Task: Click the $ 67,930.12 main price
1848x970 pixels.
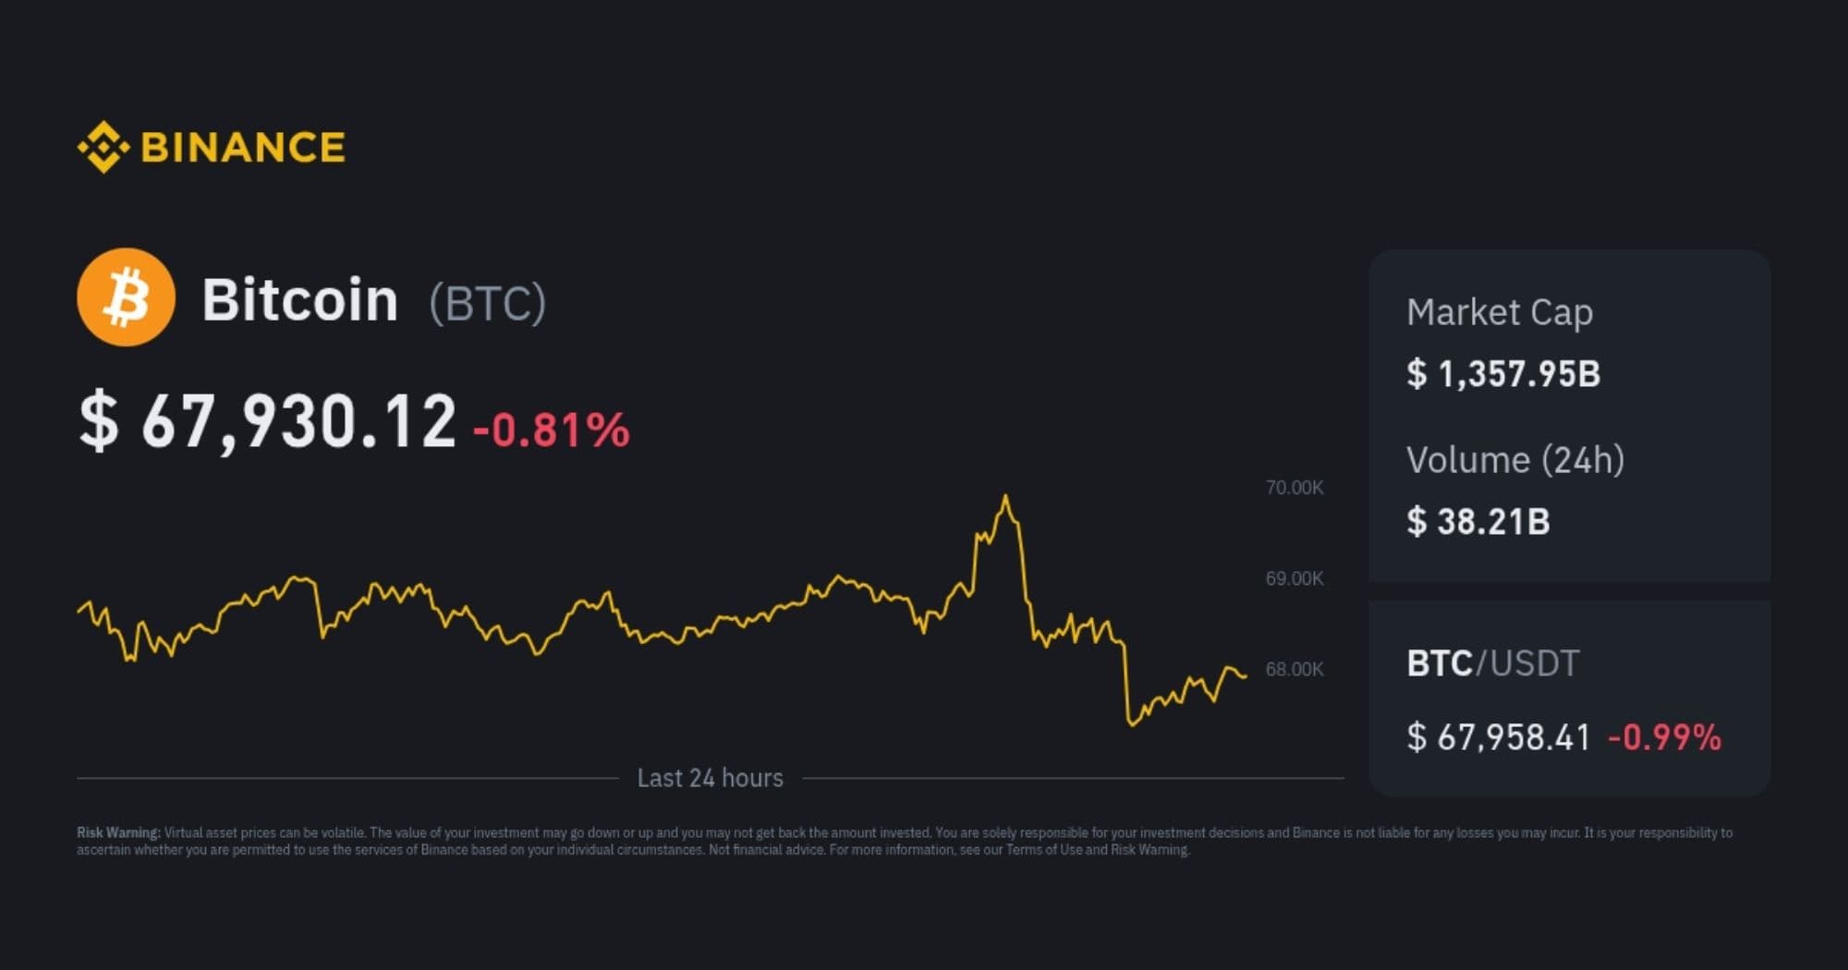Action: pyautogui.click(x=268, y=422)
